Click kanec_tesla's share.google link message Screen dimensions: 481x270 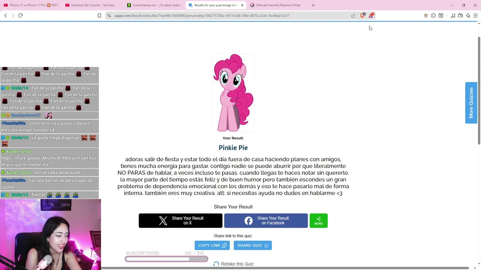click(x=49, y=158)
